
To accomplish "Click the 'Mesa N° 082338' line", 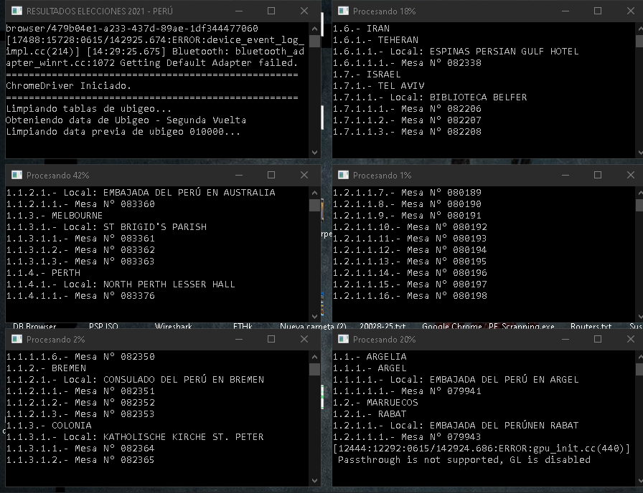I will point(407,62).
